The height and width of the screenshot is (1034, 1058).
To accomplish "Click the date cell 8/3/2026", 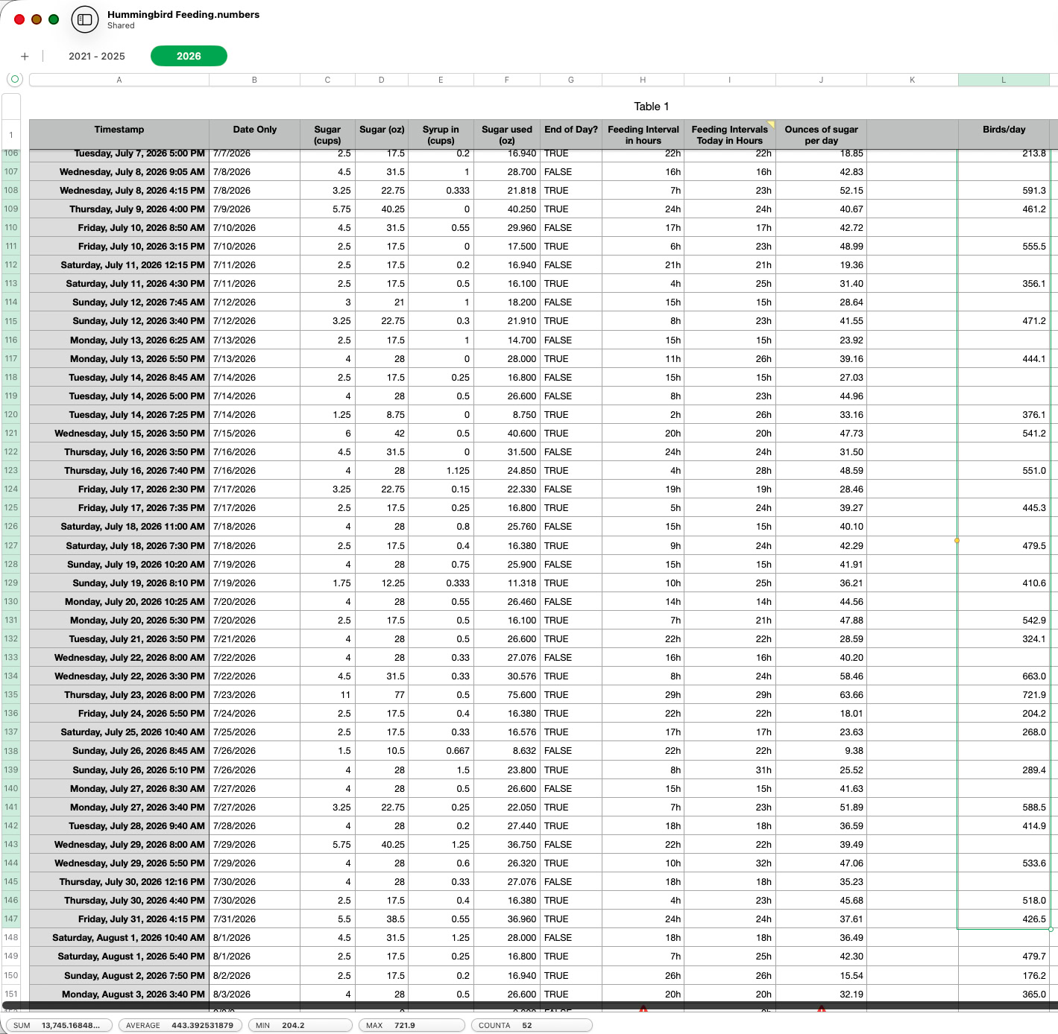I will tap(255, 994).
